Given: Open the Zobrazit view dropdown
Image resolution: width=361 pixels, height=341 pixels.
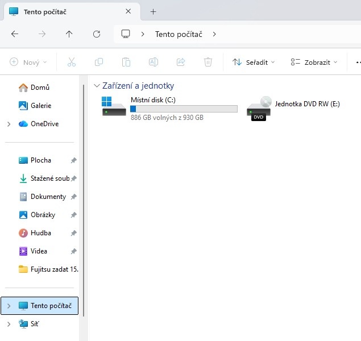Looking at the screenshot, I should click(314, 62).
